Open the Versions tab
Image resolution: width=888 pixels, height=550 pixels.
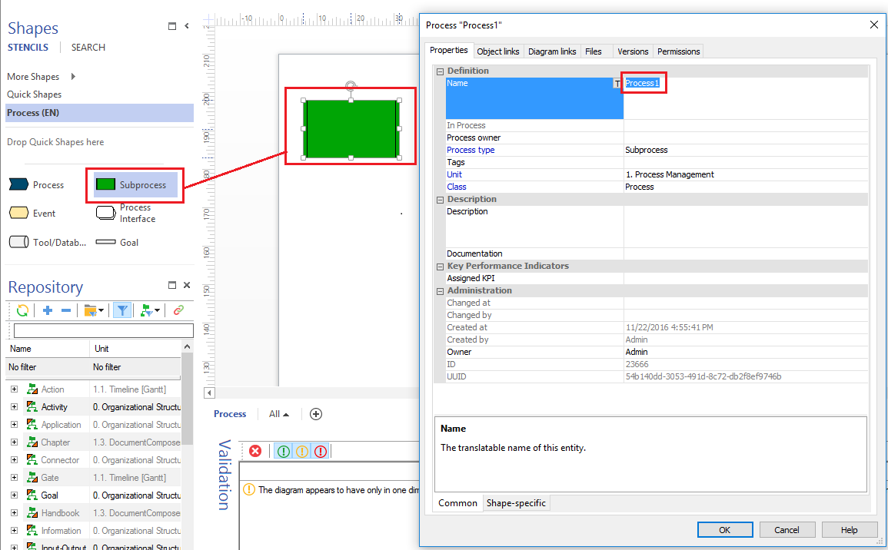click(x=633, y=51)
